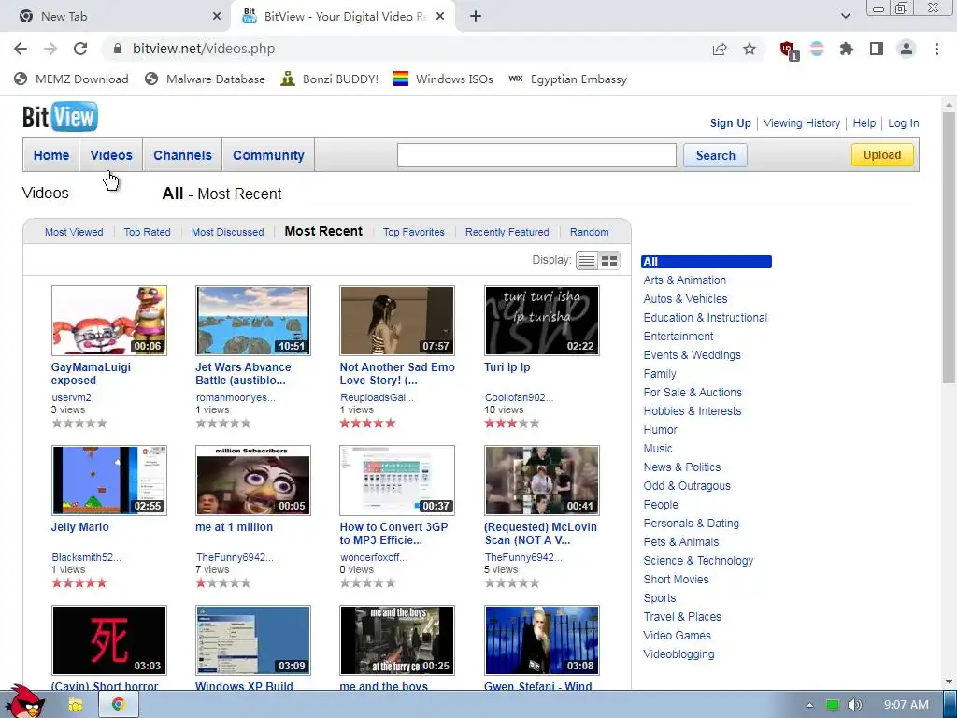Go to the Home nav tab
957x718 pixels.
click(51, 155)
